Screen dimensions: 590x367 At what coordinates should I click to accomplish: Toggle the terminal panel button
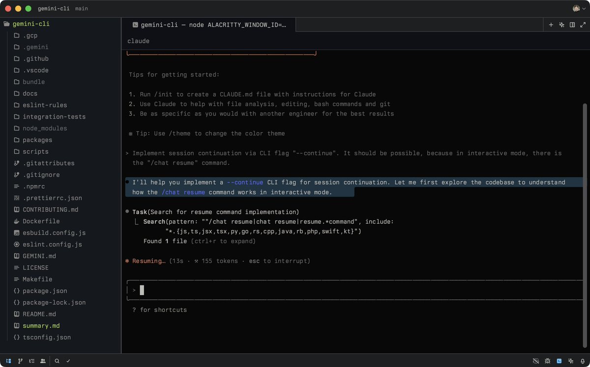560,361
